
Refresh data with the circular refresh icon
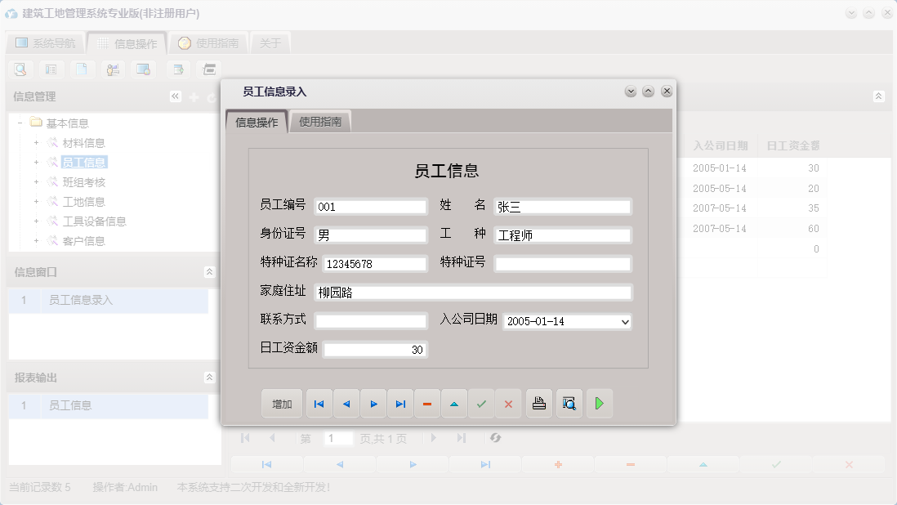click(497, 438)
